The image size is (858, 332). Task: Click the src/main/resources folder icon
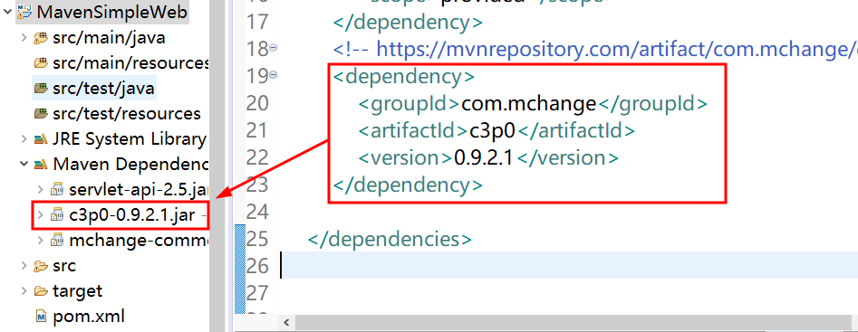pos(41,62)
